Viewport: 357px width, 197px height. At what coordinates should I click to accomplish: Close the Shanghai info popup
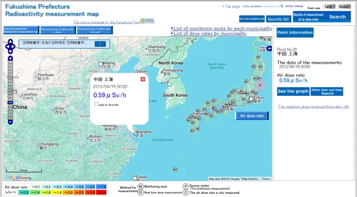[143, 79]
